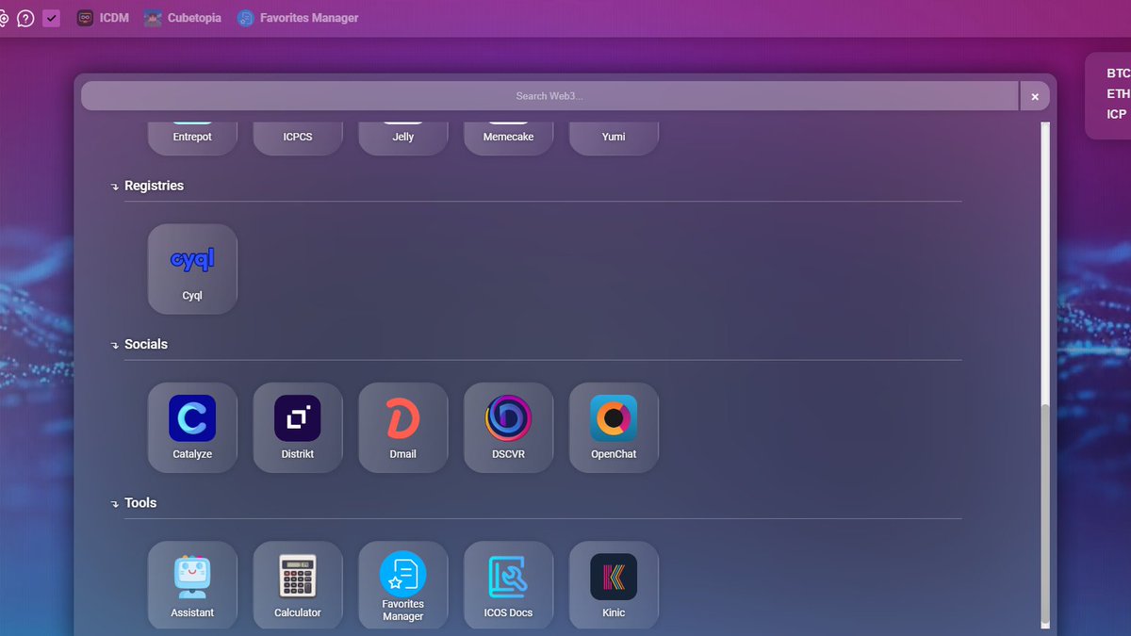Clear search with the × button
1131x636 pixels.
[1035, 96]
